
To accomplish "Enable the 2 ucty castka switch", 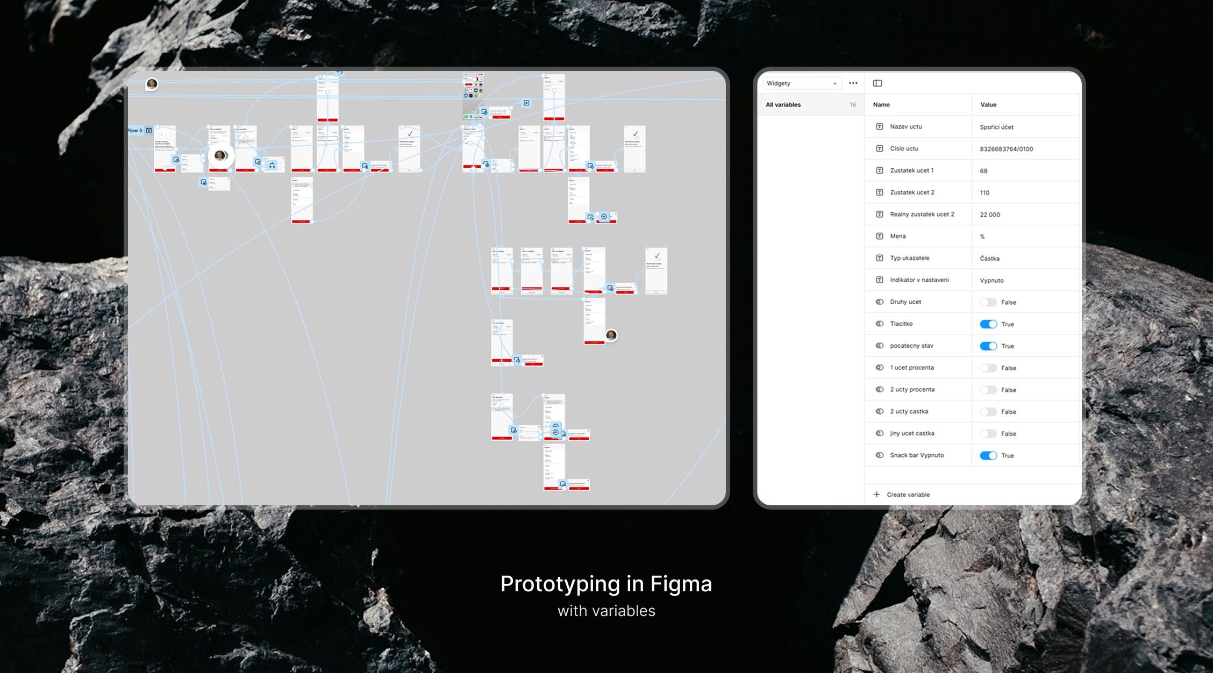I will tap(988, 412).
